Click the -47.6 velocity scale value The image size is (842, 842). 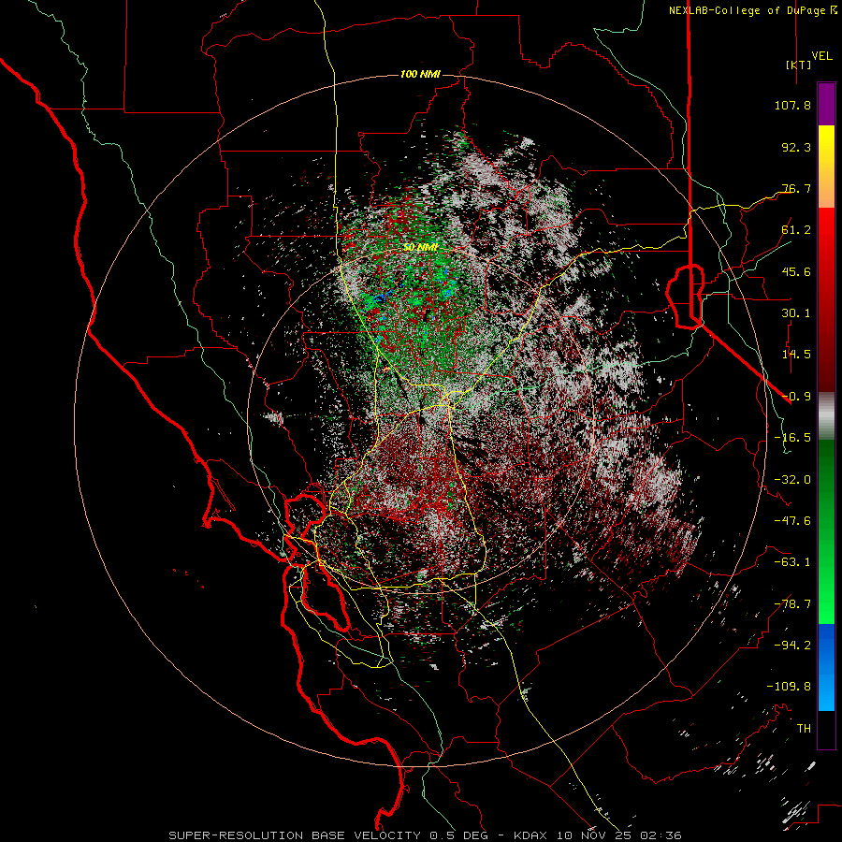click(x=792, y=521)
